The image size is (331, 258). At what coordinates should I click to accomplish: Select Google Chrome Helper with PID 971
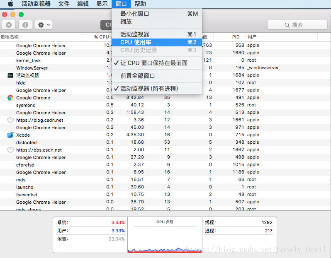[165, 128]
